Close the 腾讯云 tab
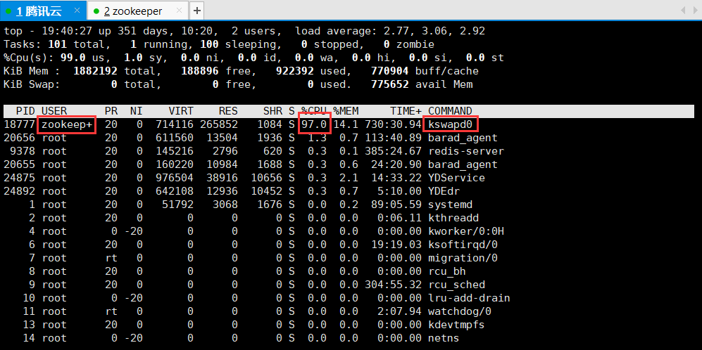Viewport: 702px width, 350px height. click(77, 11)
